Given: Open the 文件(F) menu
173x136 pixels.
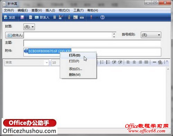Looking at the screenshot, I should click(9, 10).
